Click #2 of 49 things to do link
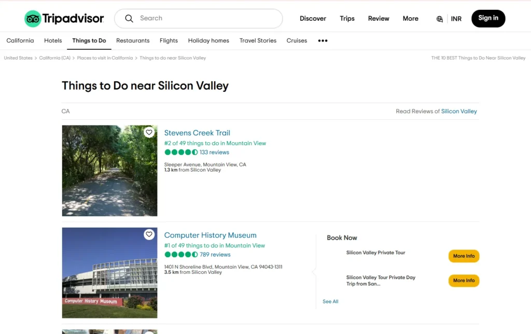The height and width of the screenshot is (334, 531). [215, 143]
